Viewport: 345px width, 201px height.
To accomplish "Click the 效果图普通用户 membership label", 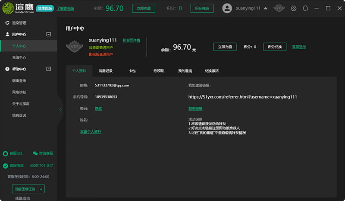I will click(101, 48).
